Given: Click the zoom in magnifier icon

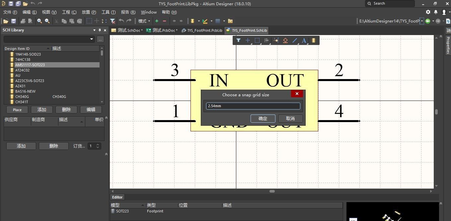Looking at the screenshot, I should click(39, 21).
